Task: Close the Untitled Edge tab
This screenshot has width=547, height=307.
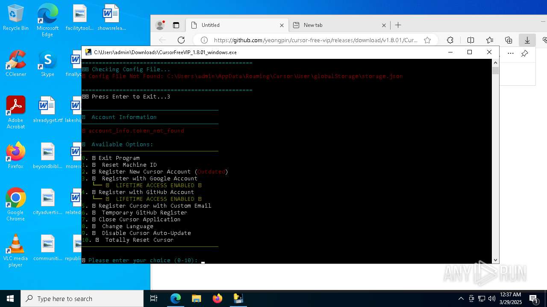Action: pyautogui.click(x=282, y=25)
